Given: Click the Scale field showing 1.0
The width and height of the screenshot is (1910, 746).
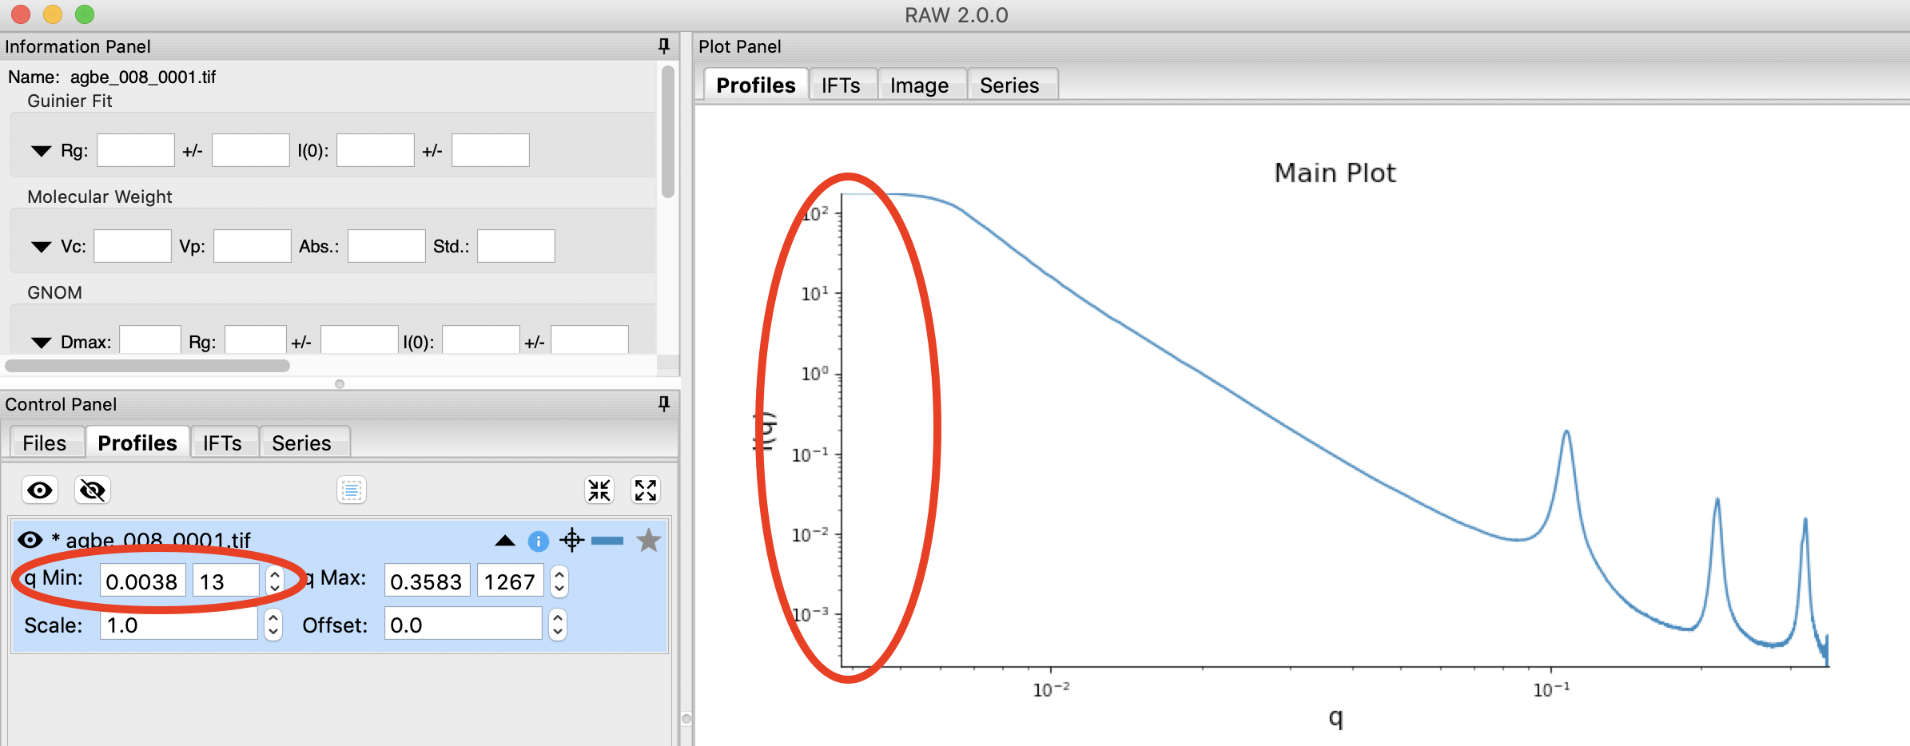Looking at the screenshot, I should tap(178, 624).
